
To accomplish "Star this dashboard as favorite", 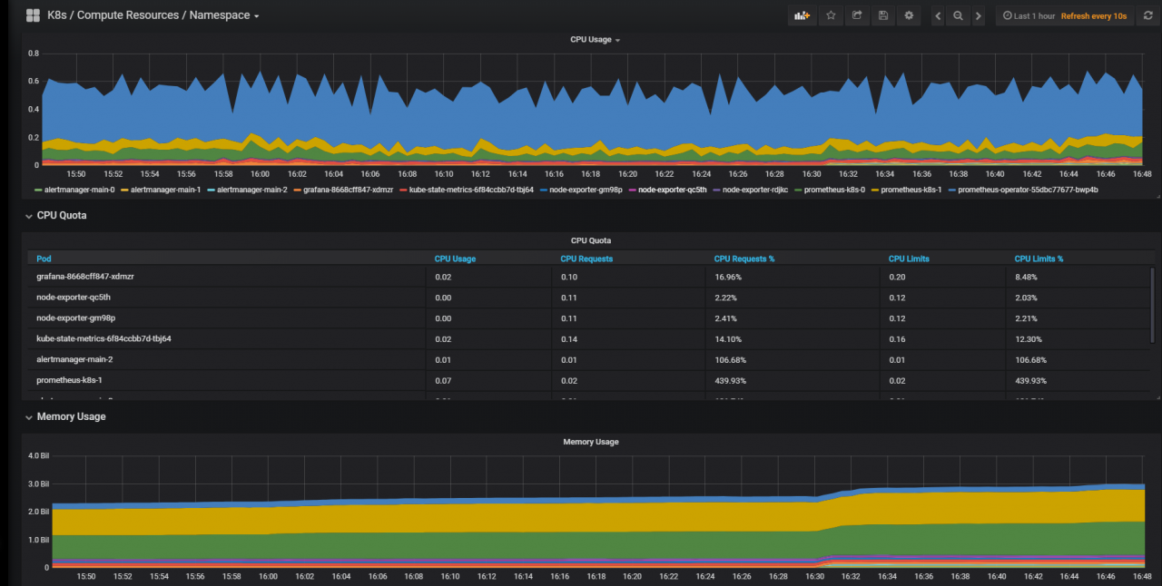I will pyautogui.click(x=830, y=16).
